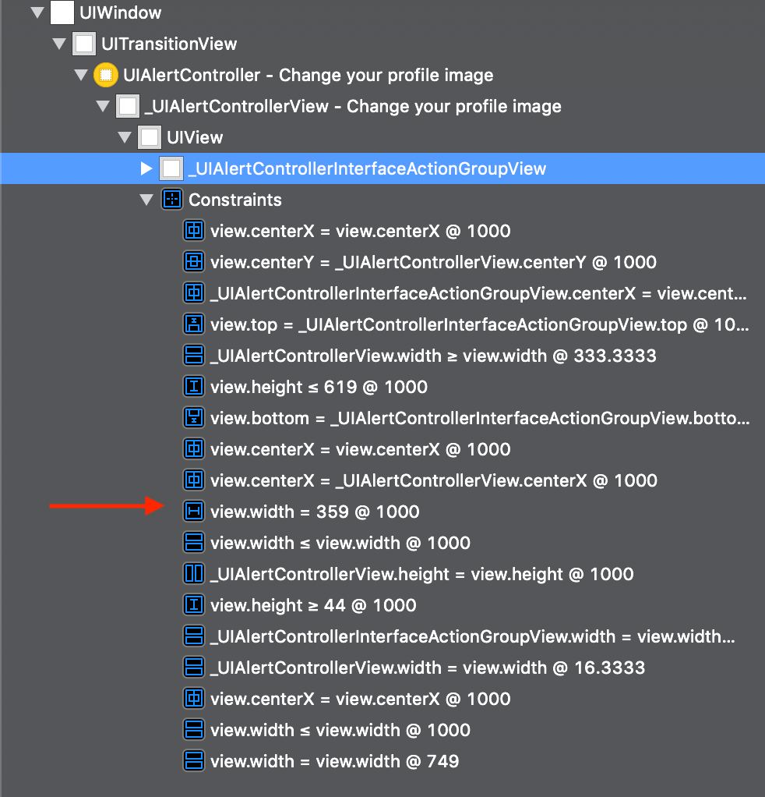
Task: Click the _UIAlertControllerInterfaceActionGroupView view icon
Action: point(171,168)
